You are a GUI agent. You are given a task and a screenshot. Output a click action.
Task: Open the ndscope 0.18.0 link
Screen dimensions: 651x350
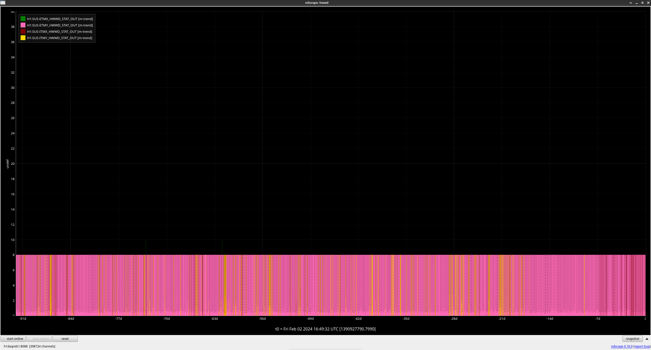[622, 346]
